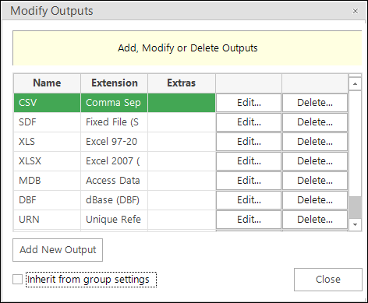Delete the XLS output
The width and height of the screenshot is (368, 303).
pyautogui.click(x=315, y=142)
